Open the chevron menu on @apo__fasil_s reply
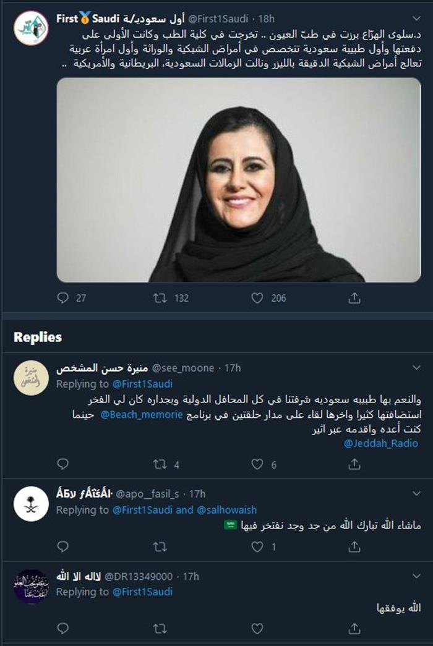The width and height of the screenshot is (433, 646). coord(416,493)
